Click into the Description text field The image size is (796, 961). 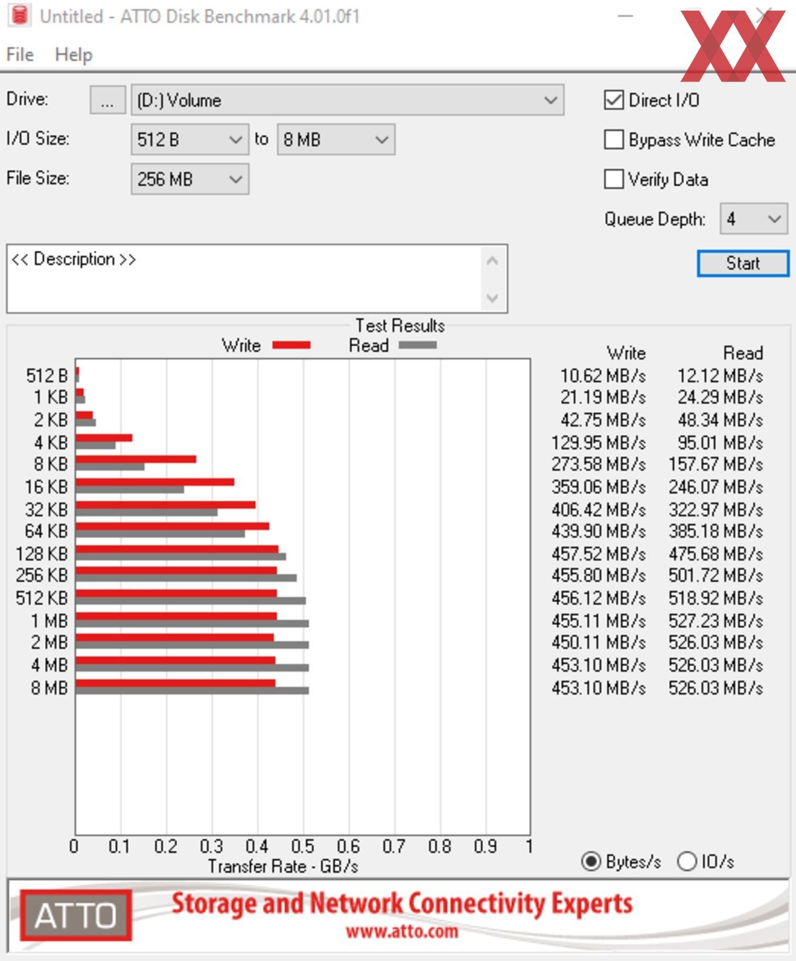pyautogui.click(x=243, y=279)
